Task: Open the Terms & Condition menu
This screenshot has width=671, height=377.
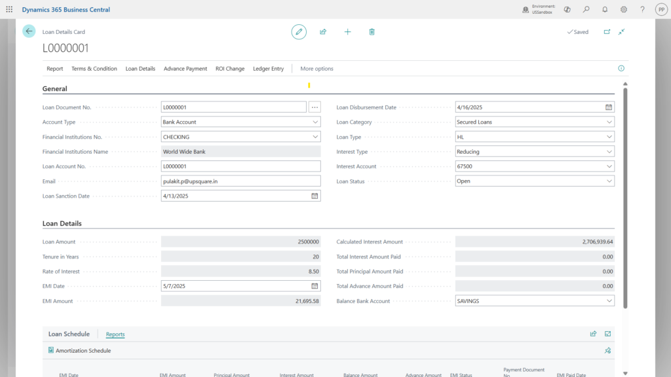Action: click(x=94, y=69)
